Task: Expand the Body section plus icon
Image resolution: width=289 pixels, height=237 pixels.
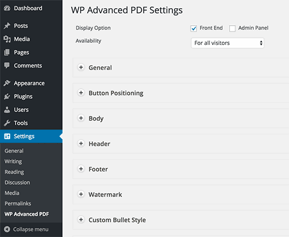Action: pyautogui.click(x=81, y=118)
